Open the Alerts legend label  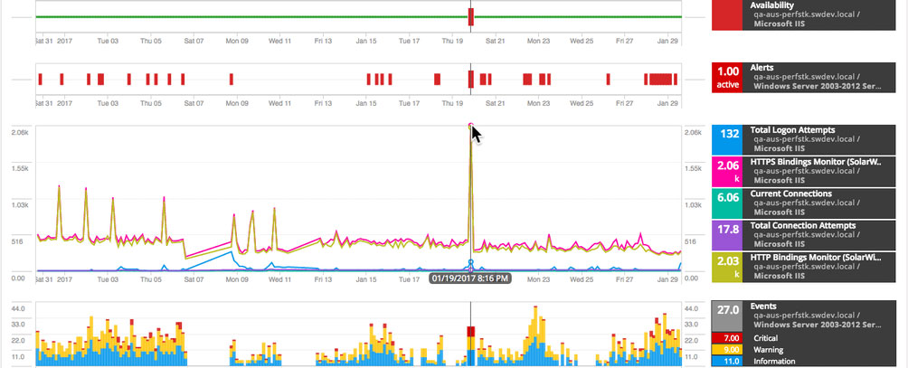click(761, 68)
